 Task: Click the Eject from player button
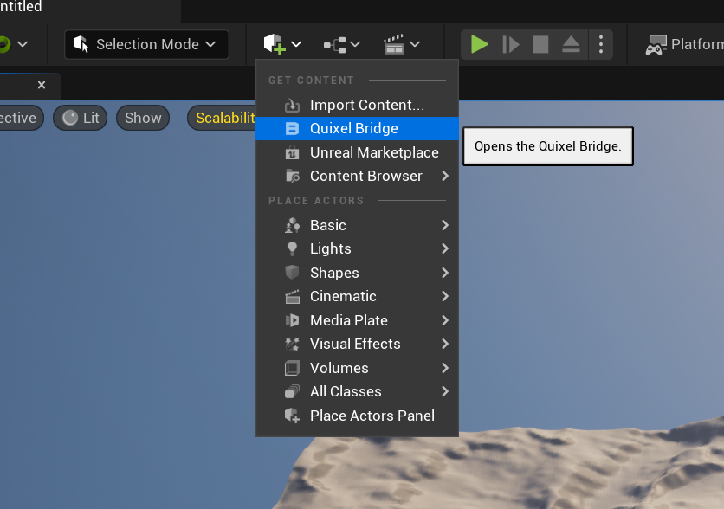click(571, 45)
